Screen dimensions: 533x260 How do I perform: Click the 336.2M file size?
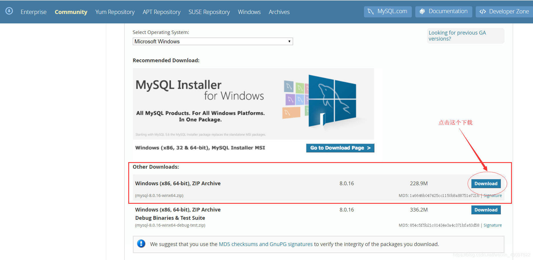(419, 209)
